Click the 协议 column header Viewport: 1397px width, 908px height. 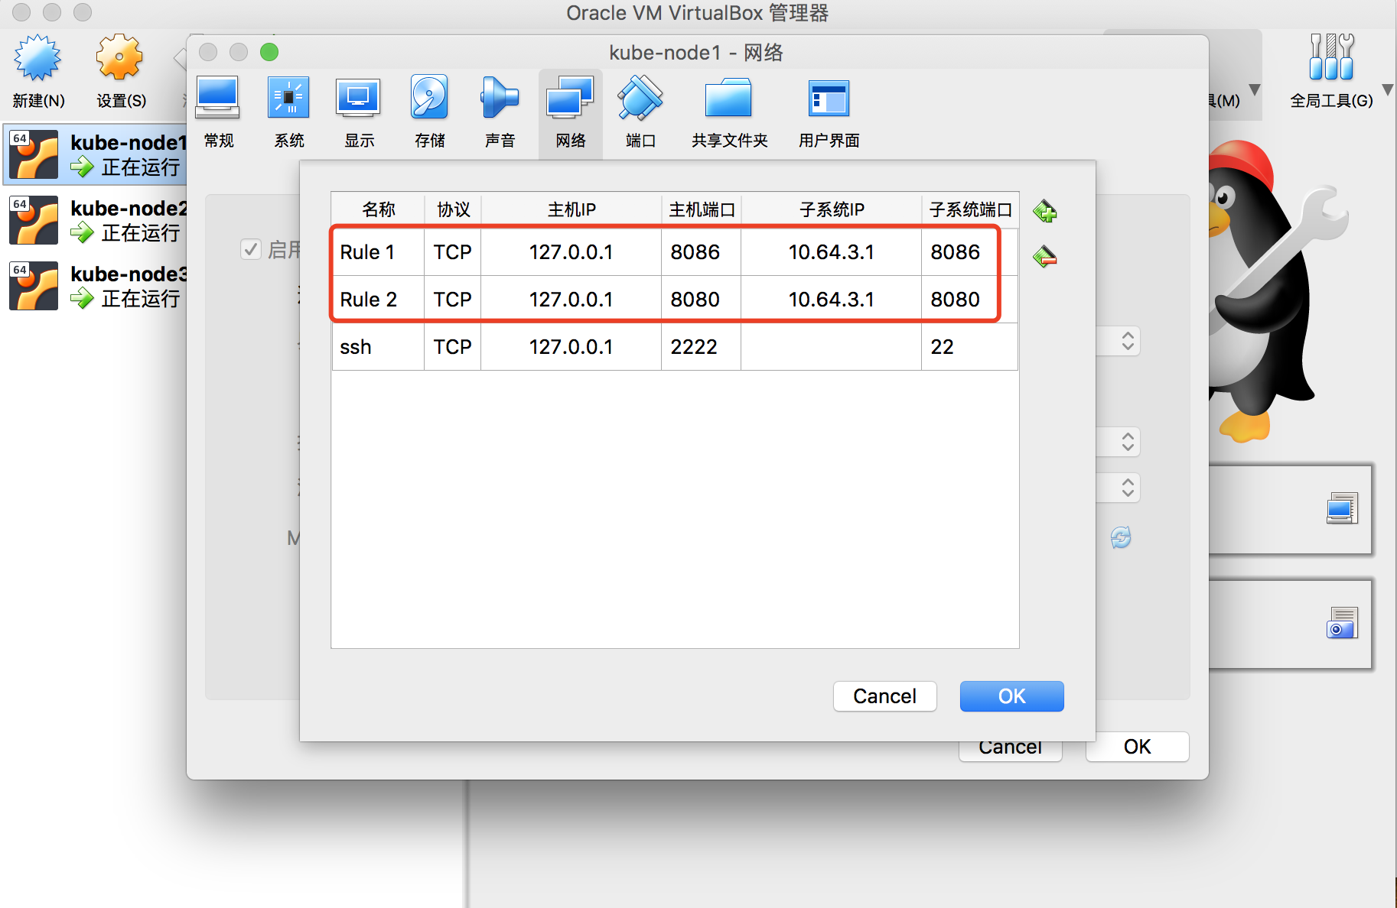(x=452, y=209)
